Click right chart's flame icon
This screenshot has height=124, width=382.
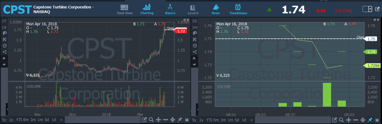point(195,58)
